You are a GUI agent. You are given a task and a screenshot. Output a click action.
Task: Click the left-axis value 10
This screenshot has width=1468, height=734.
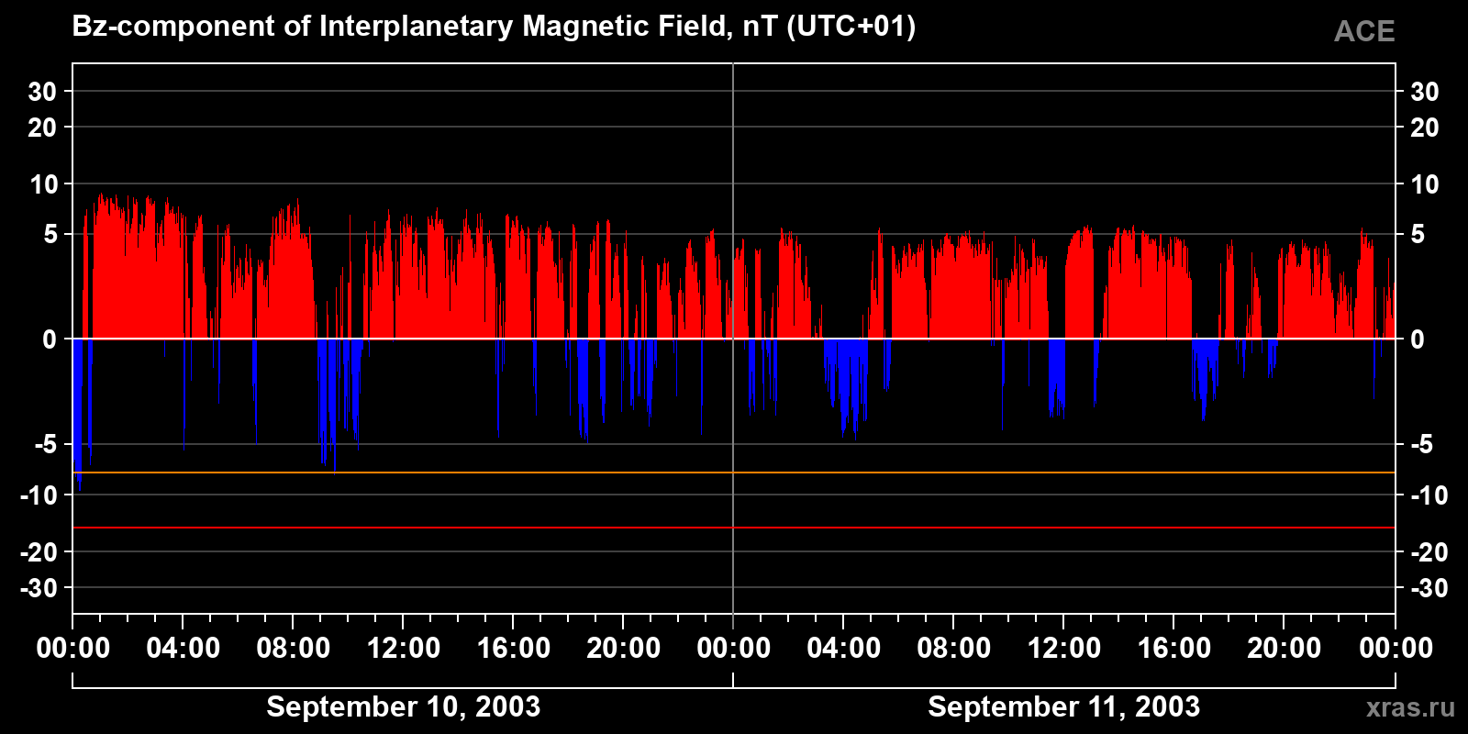(x=43, y=184)
